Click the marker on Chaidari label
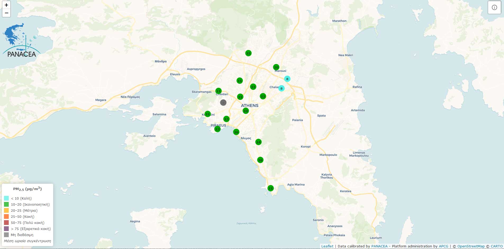Viewport: 504px width, 249px height. [219, 91]
